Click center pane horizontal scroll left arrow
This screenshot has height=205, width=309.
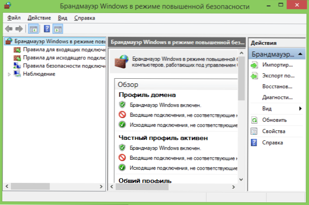pyautogui.click(x=112, y=186)
